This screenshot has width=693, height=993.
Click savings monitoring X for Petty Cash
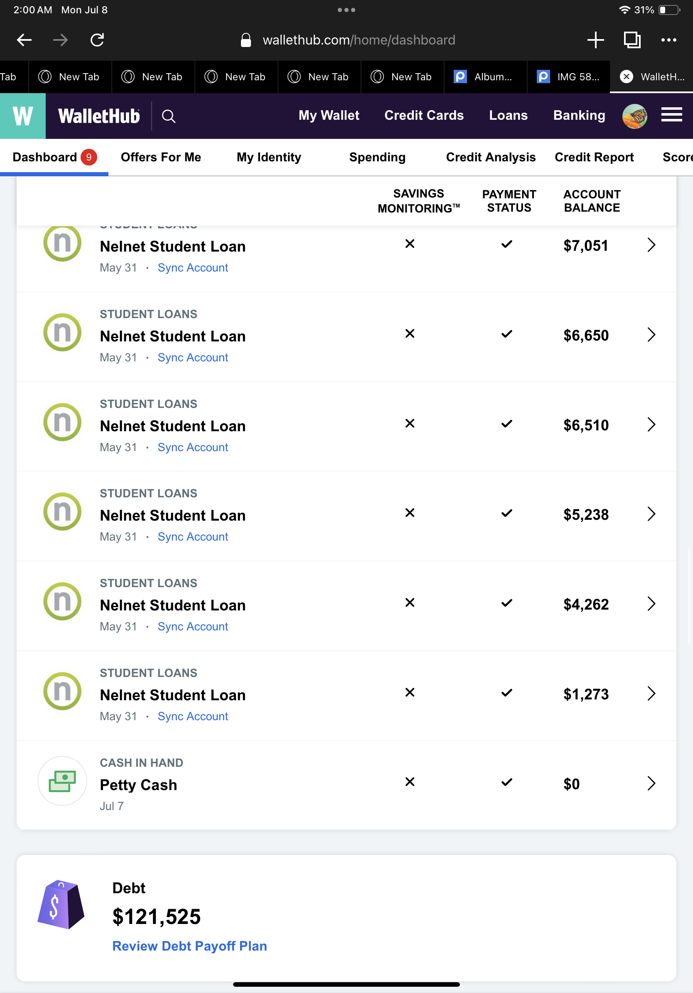(410, 782)
